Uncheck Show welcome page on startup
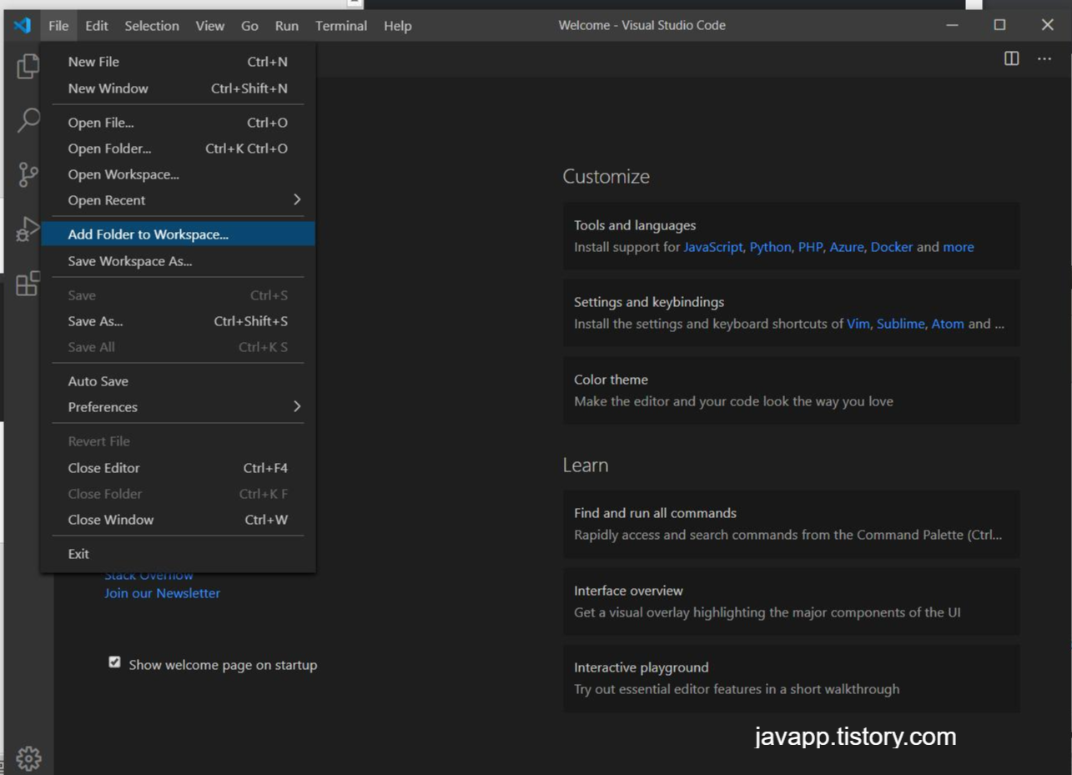Screen dimensions: 1072x775 point(114,662)
